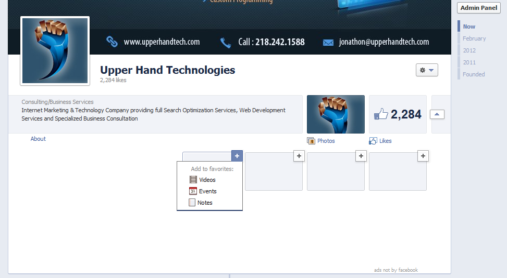Image resolution: width=507 pixels, height=278 pixels.
Task: Click the envelope email icon in cover
Action: coord(328,43)
